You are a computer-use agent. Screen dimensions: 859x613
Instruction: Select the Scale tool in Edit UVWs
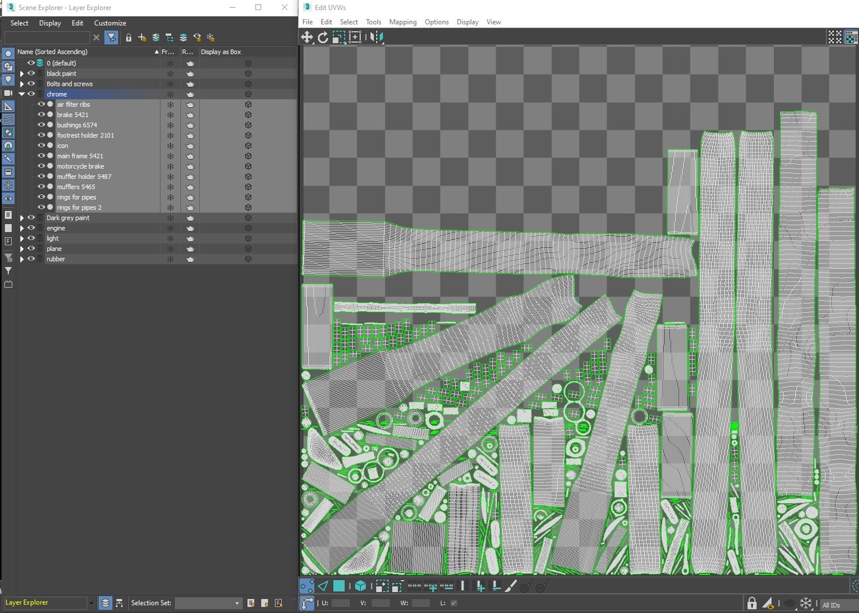(x=339, y=37)
